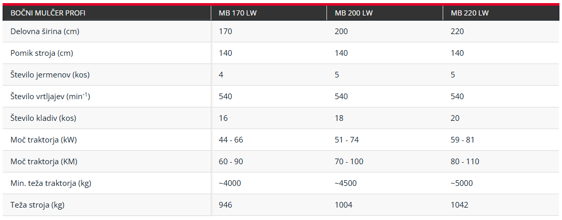Select the MB 170 LW column header
Image resolution: width=562 pixels, height=220 pixels.
pyautogui.click(x=269, y=13)
